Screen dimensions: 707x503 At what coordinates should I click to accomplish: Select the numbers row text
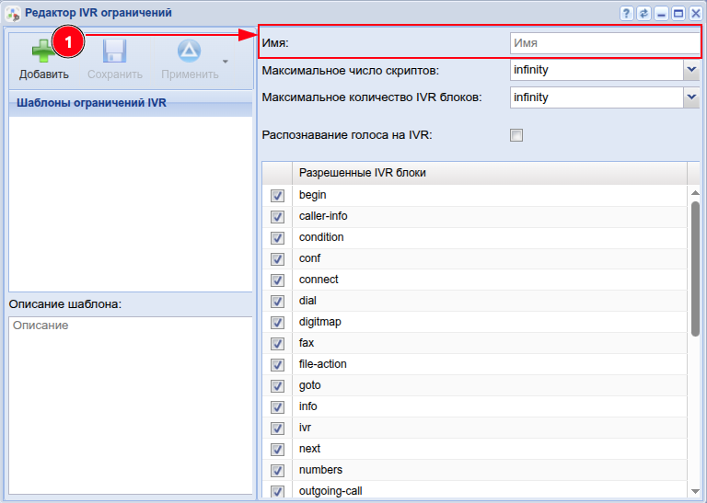(x=320, y=470)
